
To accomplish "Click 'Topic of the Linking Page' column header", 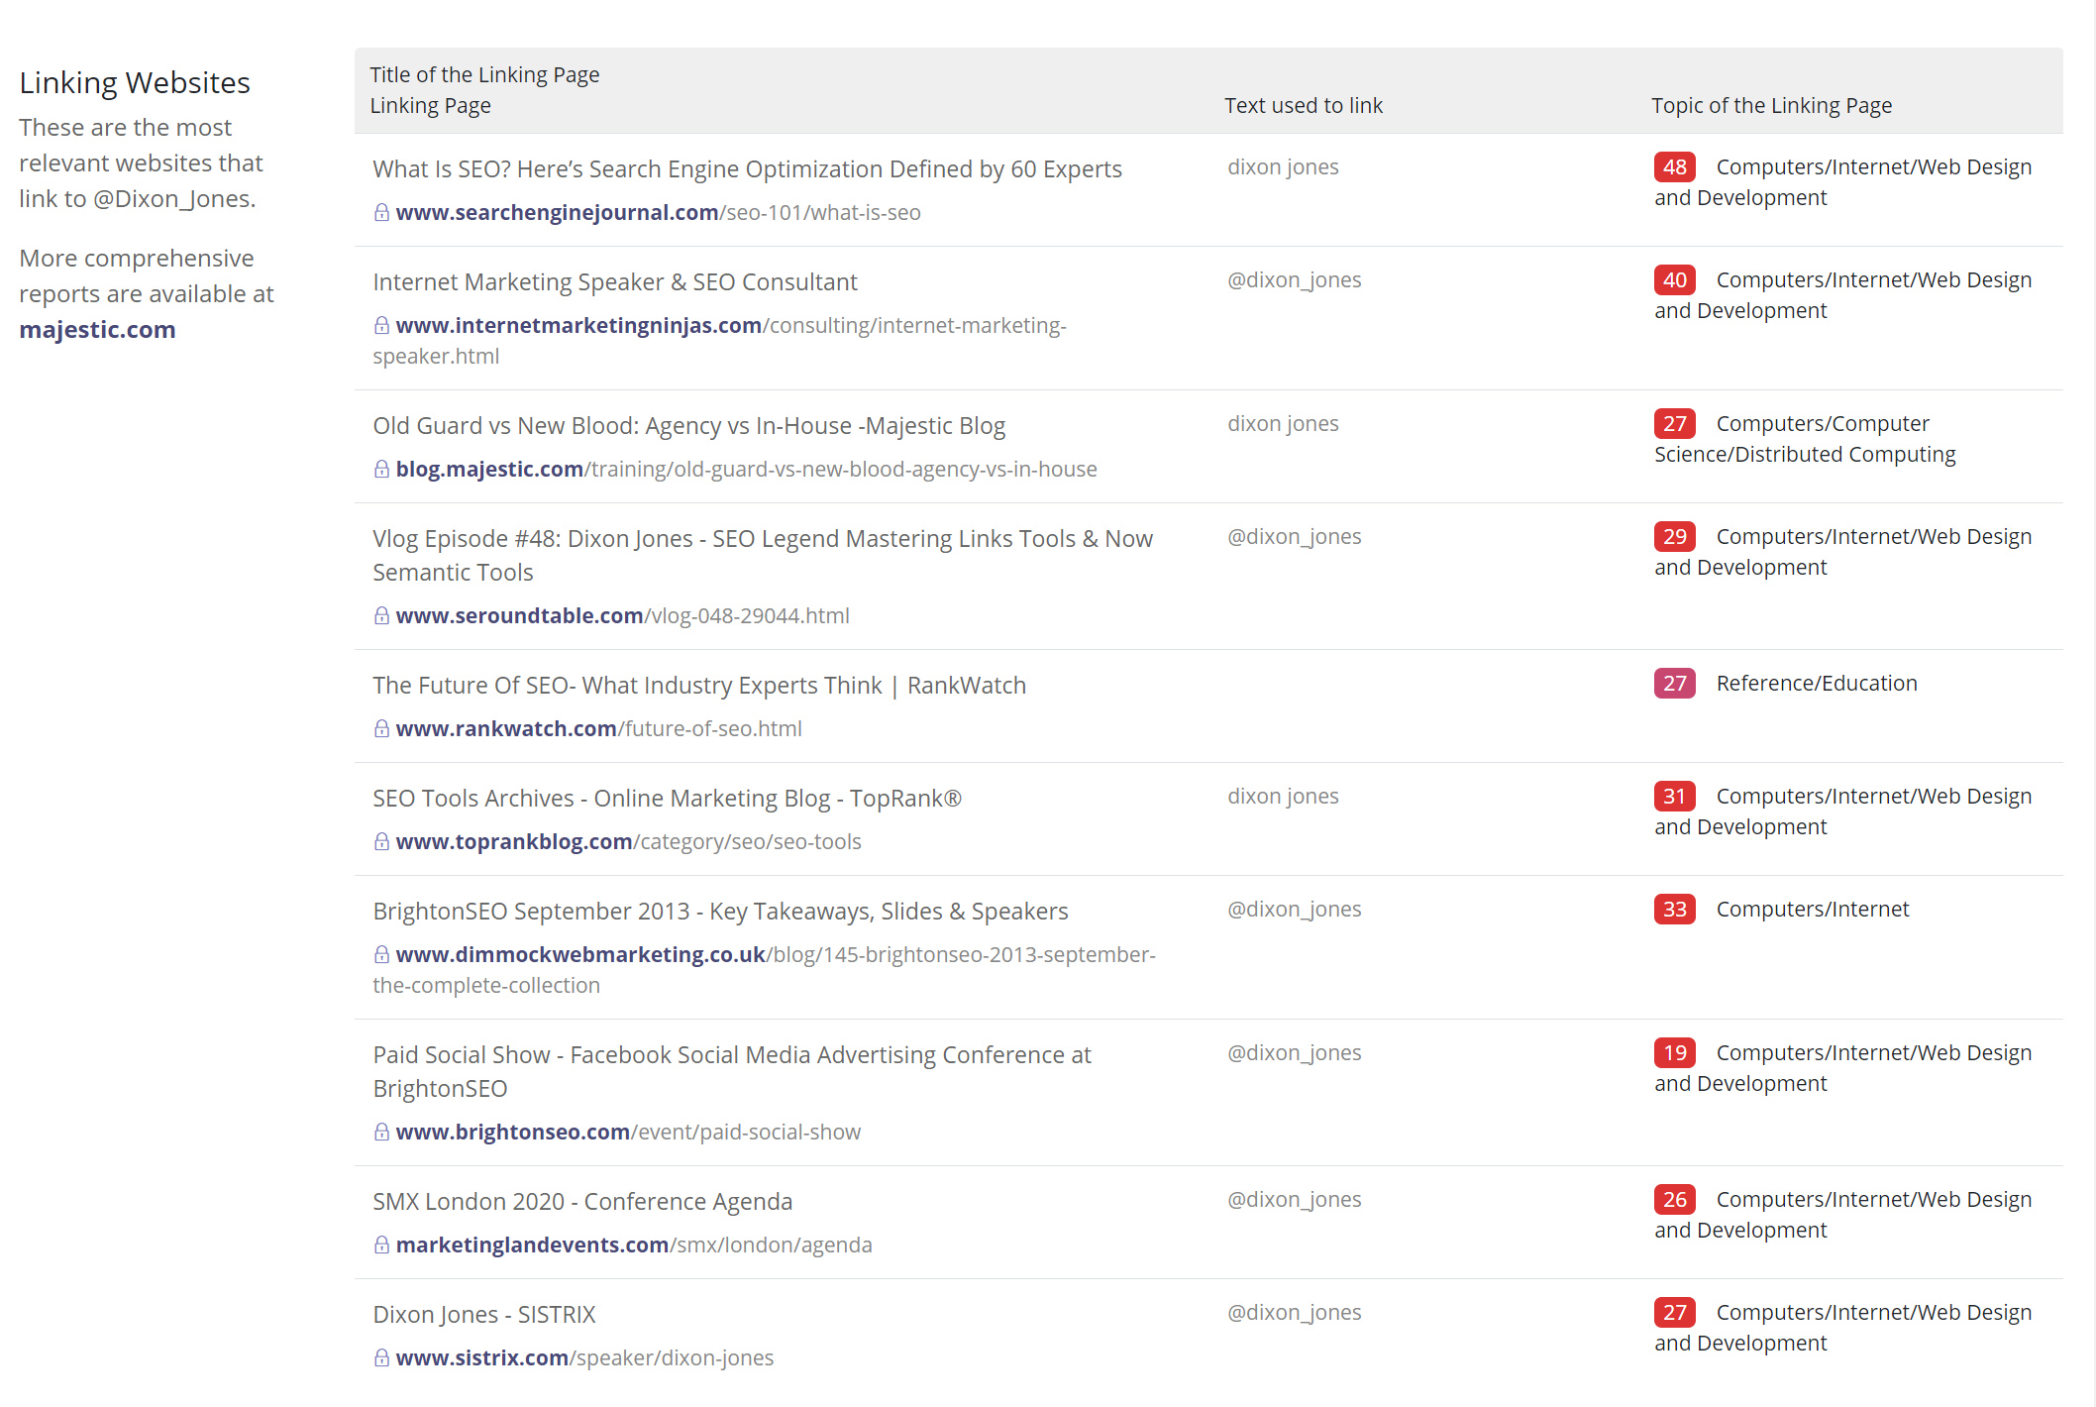I will tap(1771, 105).
